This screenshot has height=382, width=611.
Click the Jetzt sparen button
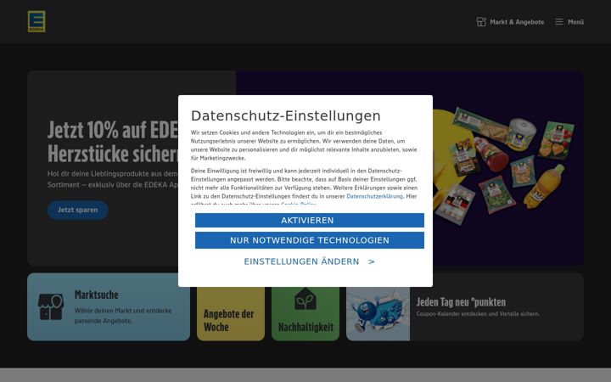click(x=77, y=210)
